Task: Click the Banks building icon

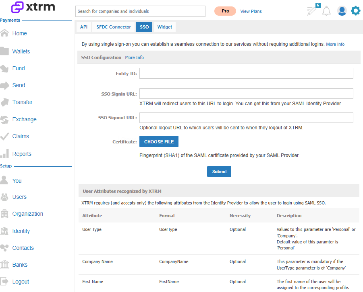Action: tap(4, 265)
